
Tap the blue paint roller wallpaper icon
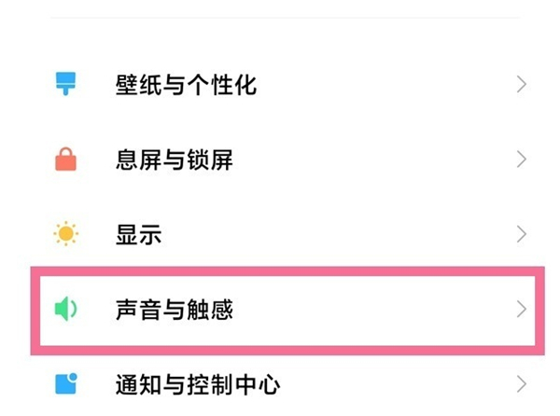pyautogui.click(x=65, y=86)
